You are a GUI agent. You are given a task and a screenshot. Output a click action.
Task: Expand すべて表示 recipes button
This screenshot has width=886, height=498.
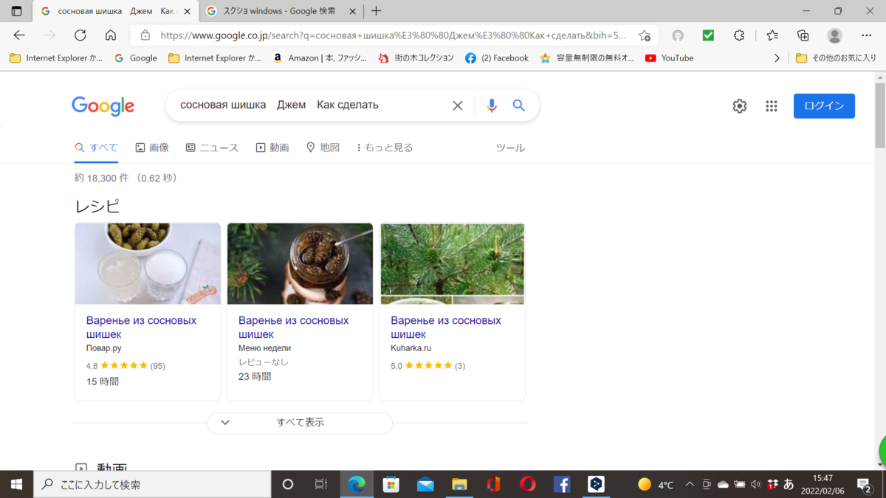click(300, 423)
